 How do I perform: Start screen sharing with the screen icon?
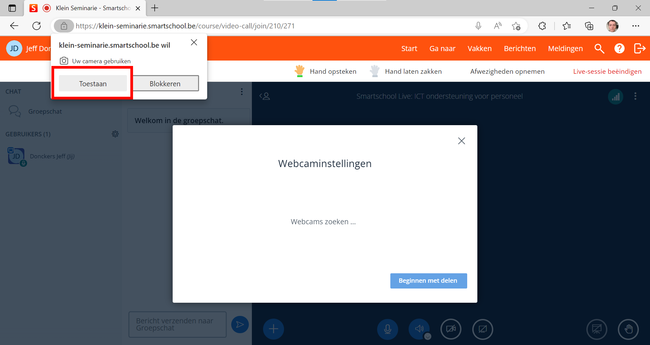coord(482,329)
